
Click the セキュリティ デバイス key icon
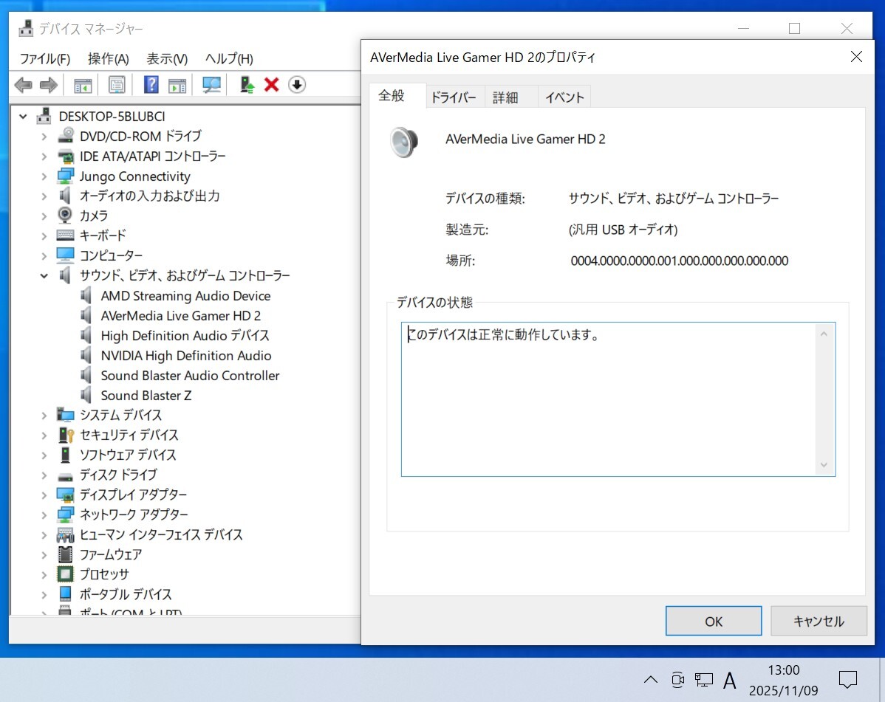pos(66,435)
